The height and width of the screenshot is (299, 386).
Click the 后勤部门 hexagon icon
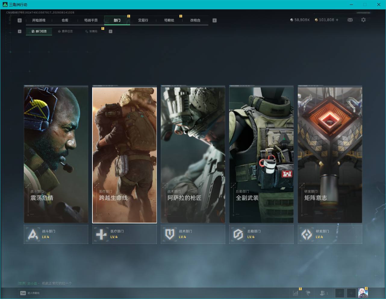pos(238,234)
